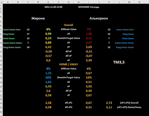Select column G header

click(69, 2)
